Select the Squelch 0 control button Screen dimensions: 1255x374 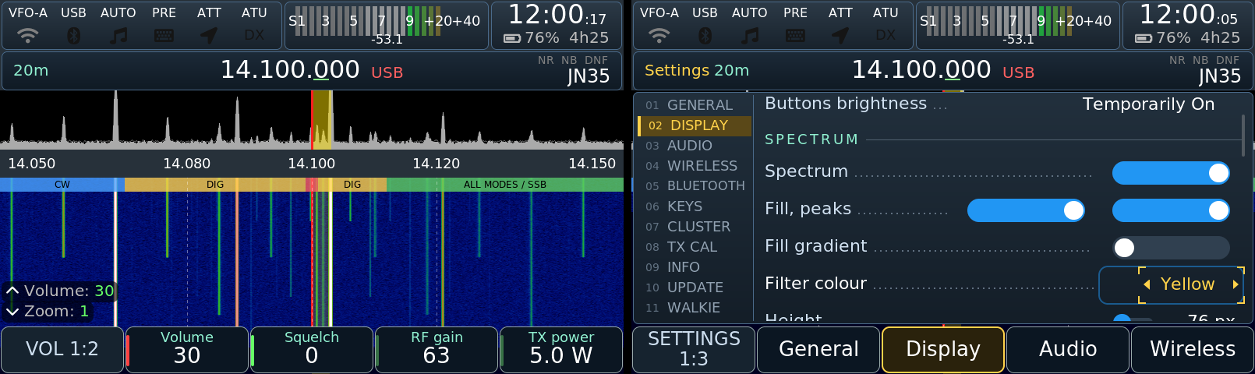[x=312, y=350]
